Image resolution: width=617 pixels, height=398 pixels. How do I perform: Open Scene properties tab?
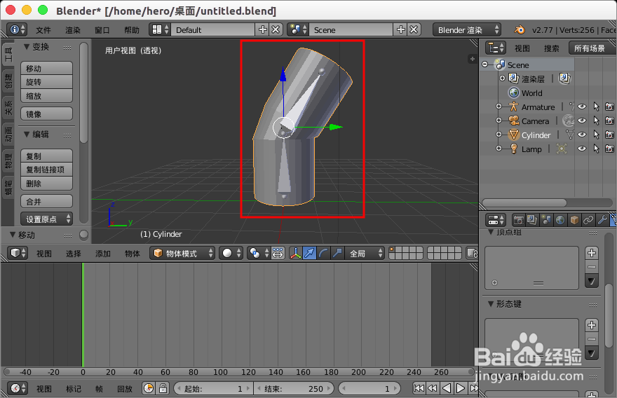(x=546, y=220)
